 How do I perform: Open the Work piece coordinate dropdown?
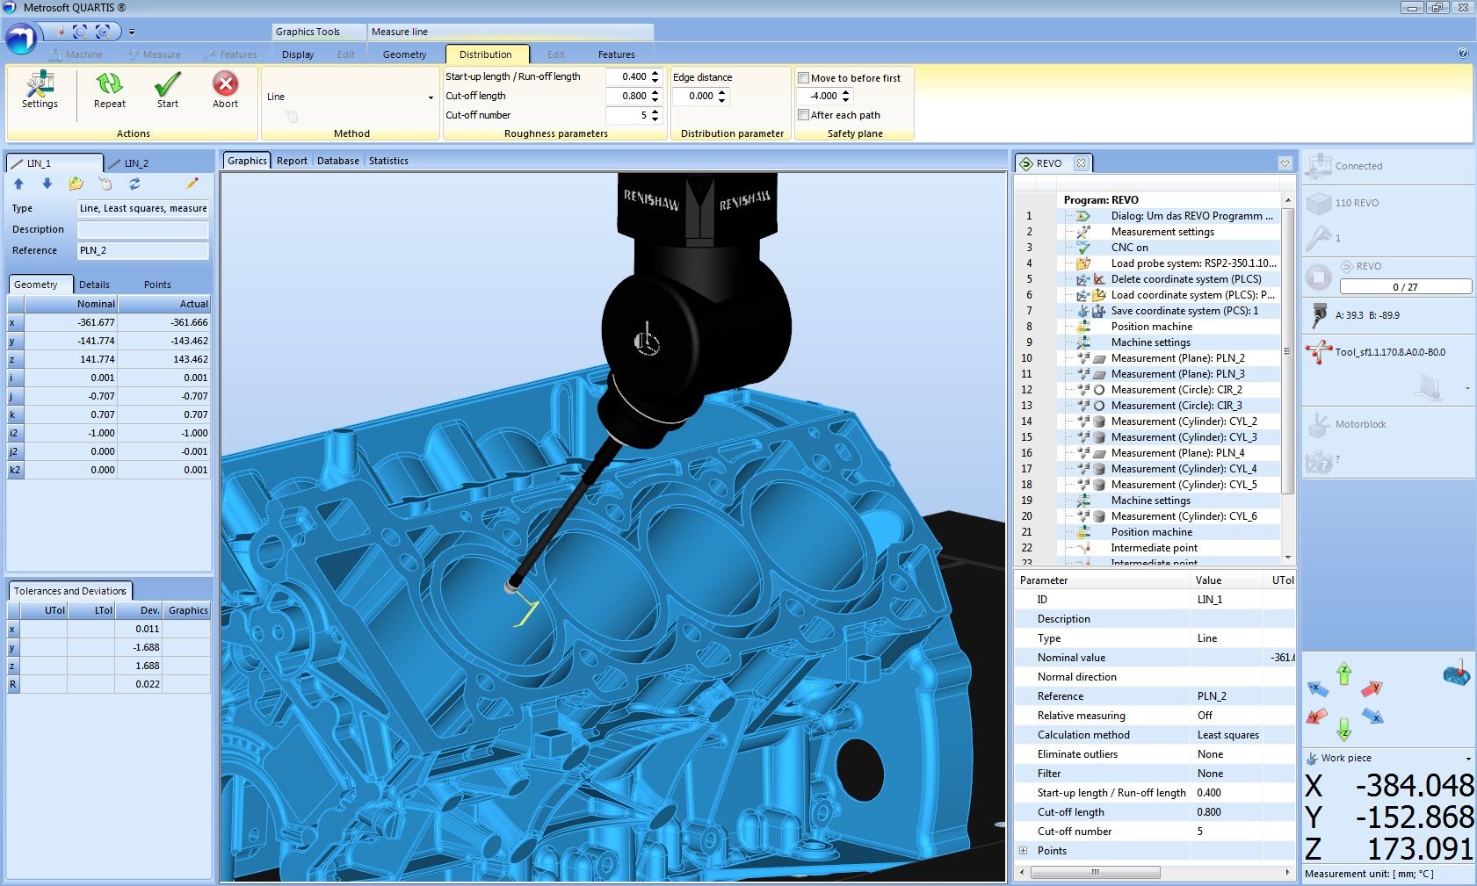pyautogui.click(x=1467, y=759)
